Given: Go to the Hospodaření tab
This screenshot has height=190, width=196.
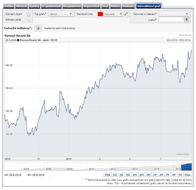Looking at the screenshot, I should 72,6.
